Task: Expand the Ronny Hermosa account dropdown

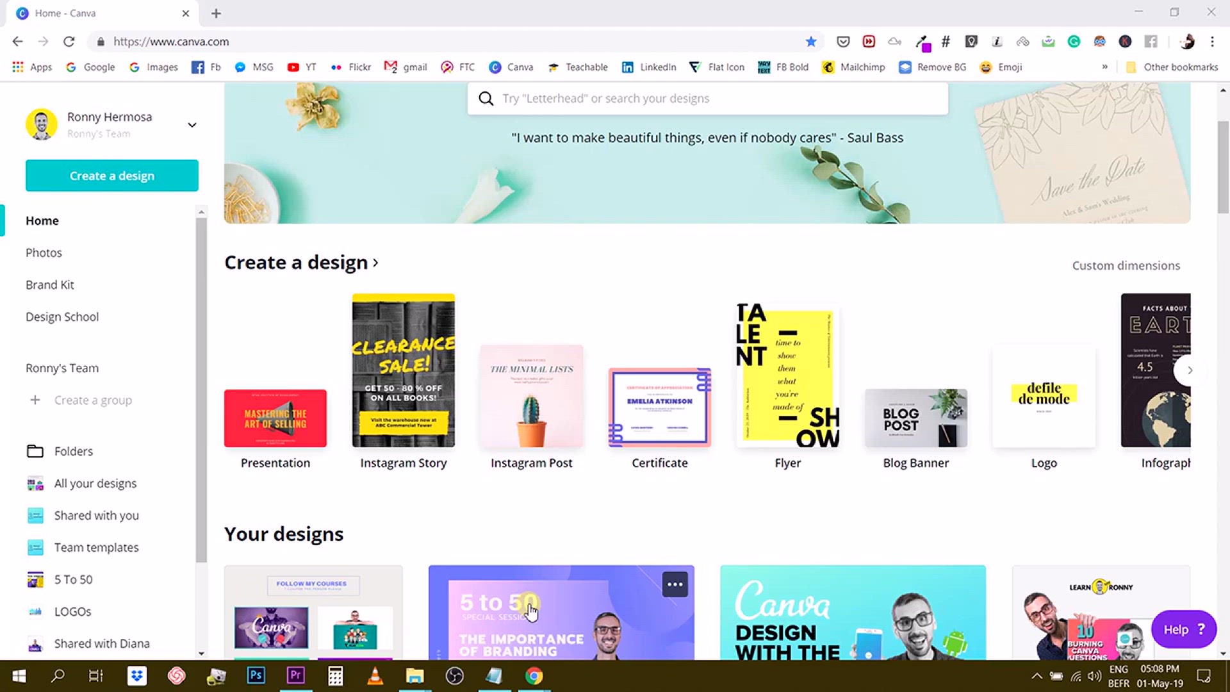Action: click(x=192, y=125)
